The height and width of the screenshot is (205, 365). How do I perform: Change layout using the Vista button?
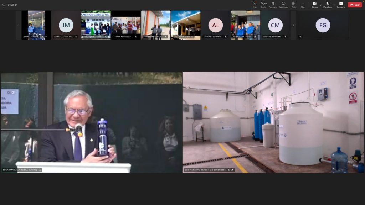(294, 5)
